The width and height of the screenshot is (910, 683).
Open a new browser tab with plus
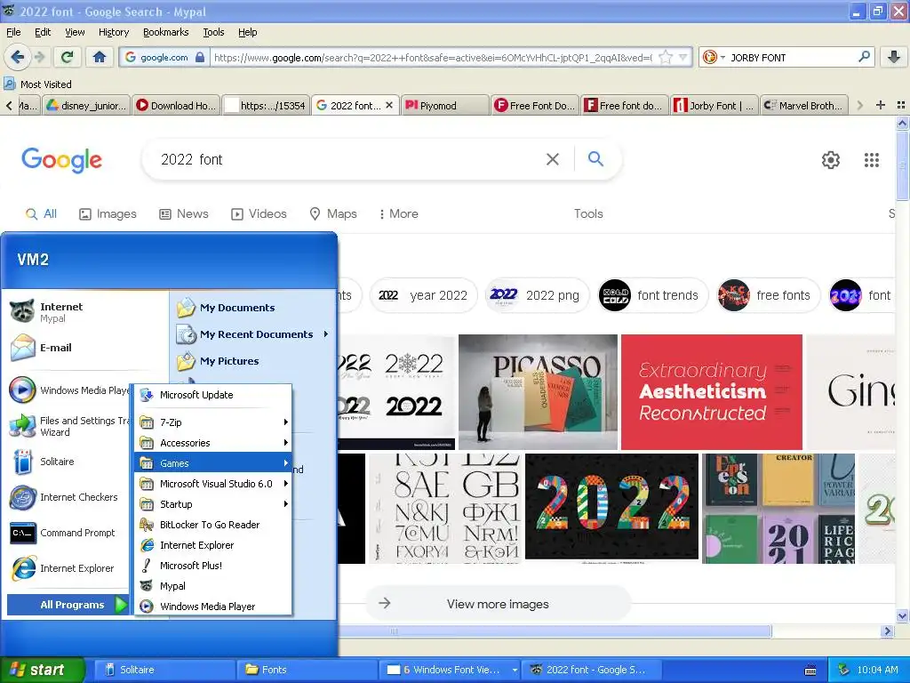pos(881,105)
